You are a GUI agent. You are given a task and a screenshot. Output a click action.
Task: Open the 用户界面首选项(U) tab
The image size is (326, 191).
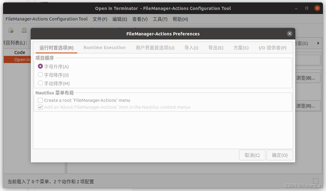tap(155, 48)
